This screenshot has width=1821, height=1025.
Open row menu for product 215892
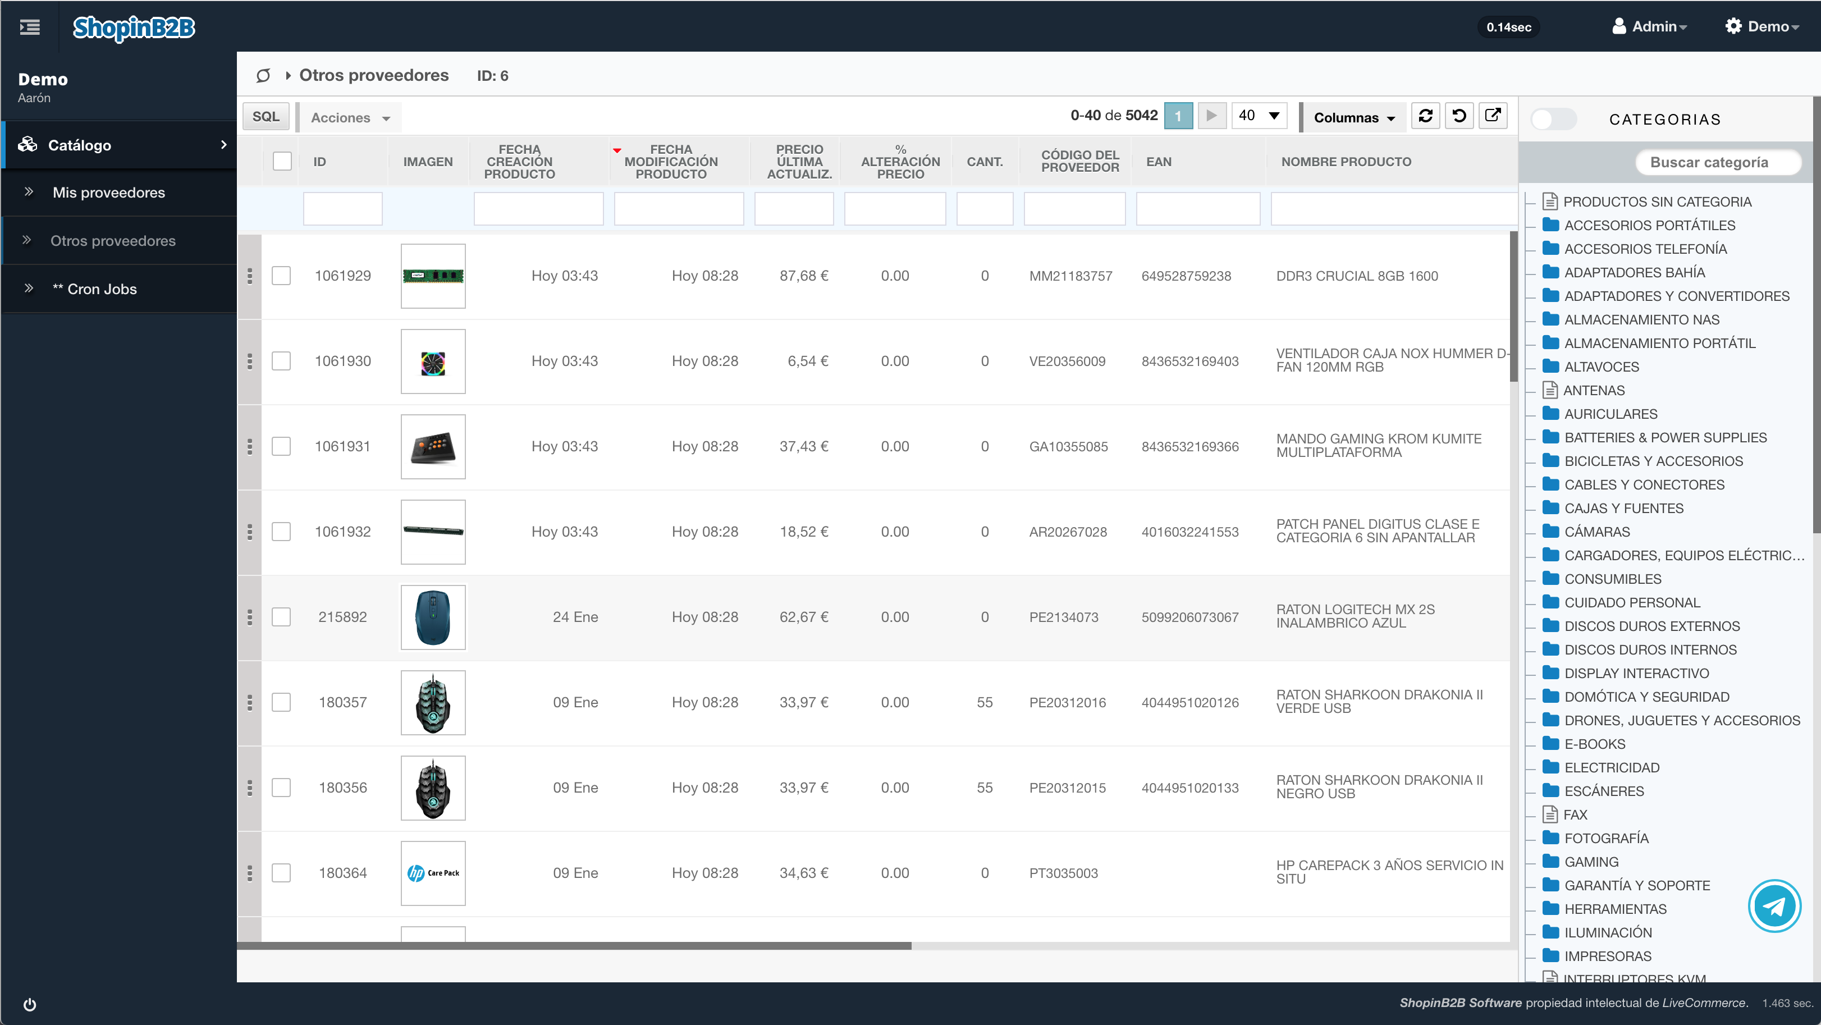coord(250,617)
